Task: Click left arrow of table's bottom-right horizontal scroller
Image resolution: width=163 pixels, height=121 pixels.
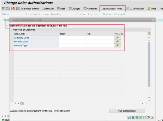Action: click(143, 103)
